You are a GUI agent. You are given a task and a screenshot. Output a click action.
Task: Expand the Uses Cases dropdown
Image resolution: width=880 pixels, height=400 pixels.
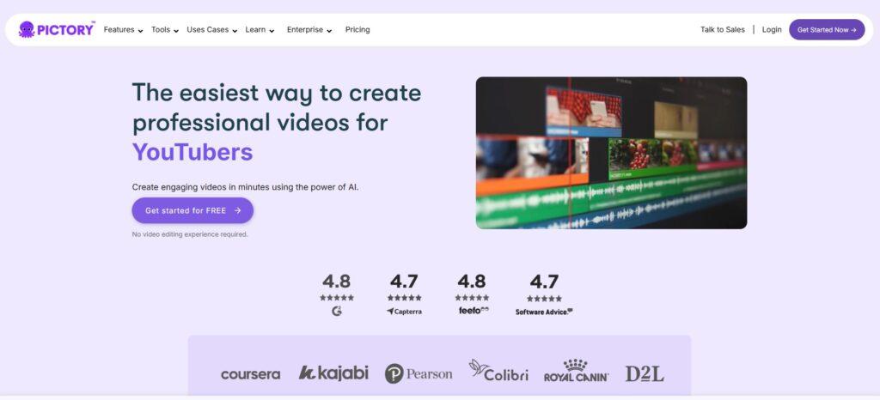211,30
